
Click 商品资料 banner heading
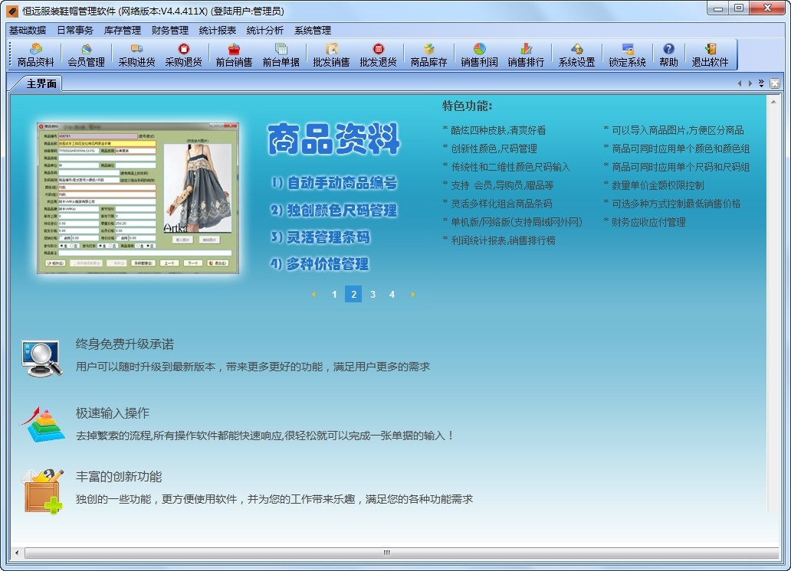click(333, 139)
